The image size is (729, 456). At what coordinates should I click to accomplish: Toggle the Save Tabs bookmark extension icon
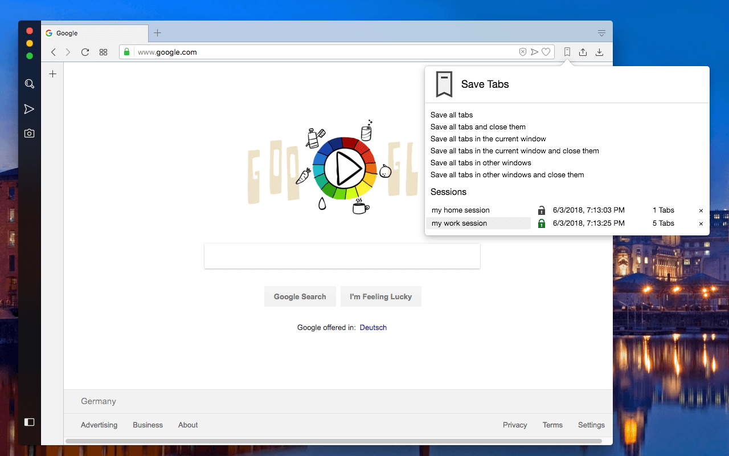click(x=567, y=52)
